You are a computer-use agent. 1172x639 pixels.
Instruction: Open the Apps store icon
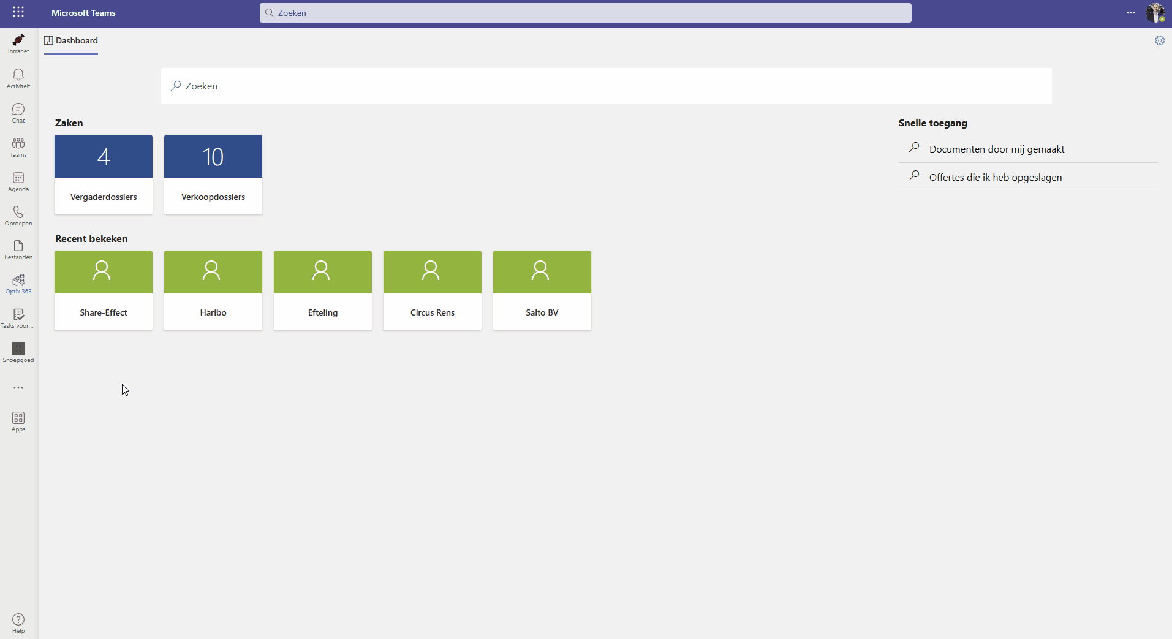[18, 422]
